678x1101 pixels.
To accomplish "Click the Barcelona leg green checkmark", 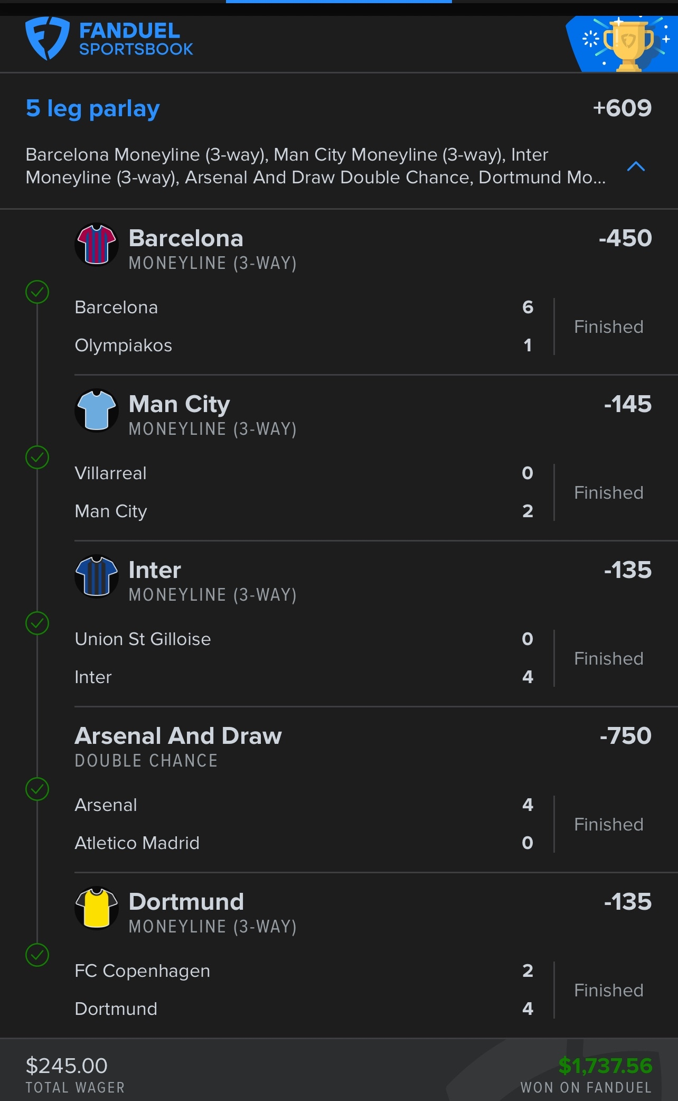I will pyautogui.click(x=37, y=292).
